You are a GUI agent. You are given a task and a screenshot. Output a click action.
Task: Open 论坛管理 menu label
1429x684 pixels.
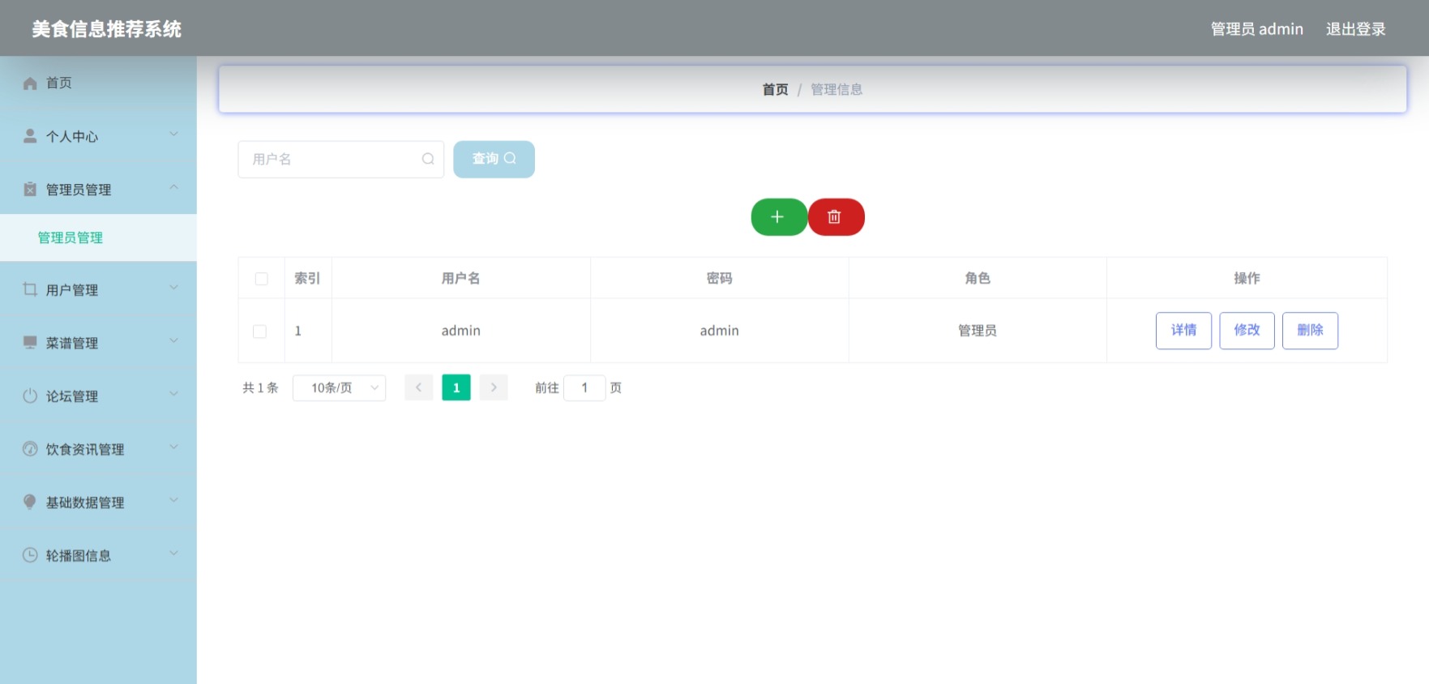point(72,396)
